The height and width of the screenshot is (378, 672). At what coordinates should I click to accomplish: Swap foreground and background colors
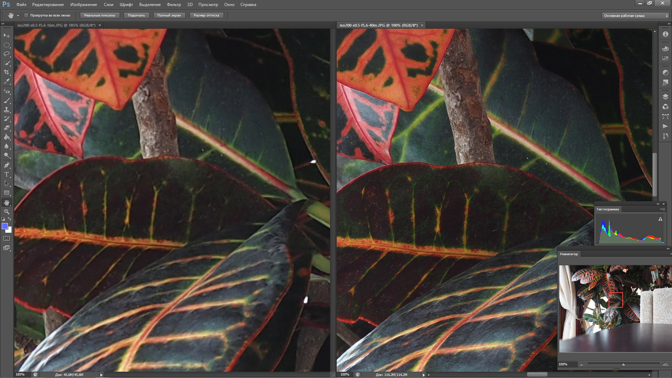(10, 219)
